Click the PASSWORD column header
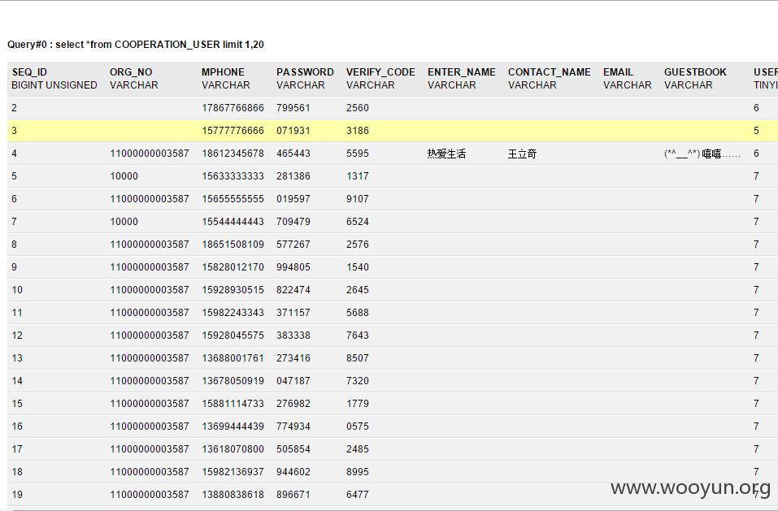The height and width of the screenshot is (511, 778). pos(305,71)
